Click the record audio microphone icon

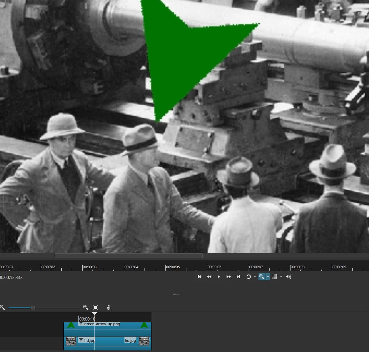pyautogui.click(x=109, y=307)
